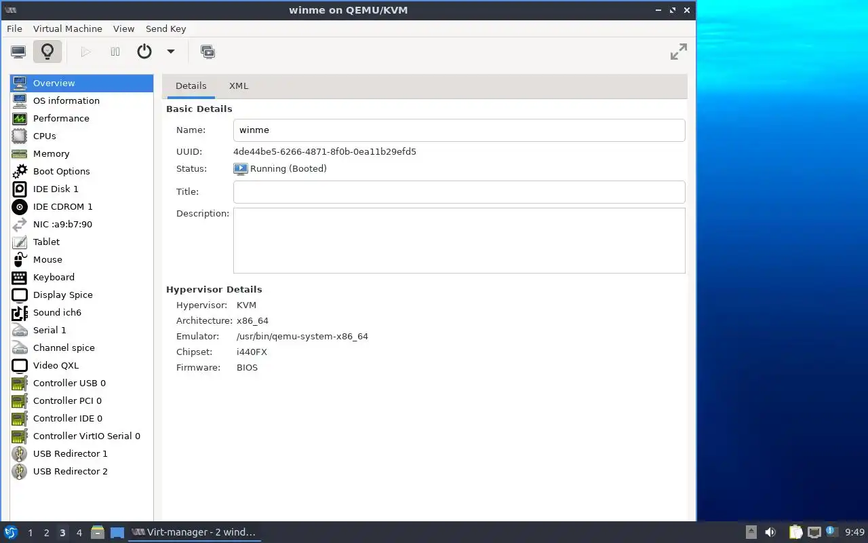The width and height of the screenshot is (868, 543).
Task: Click the clipboard tray icon
Action: point(795,532)
